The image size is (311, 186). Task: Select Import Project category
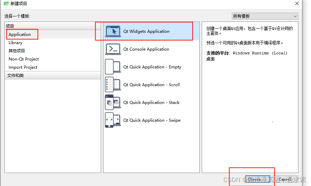(23, 67)
